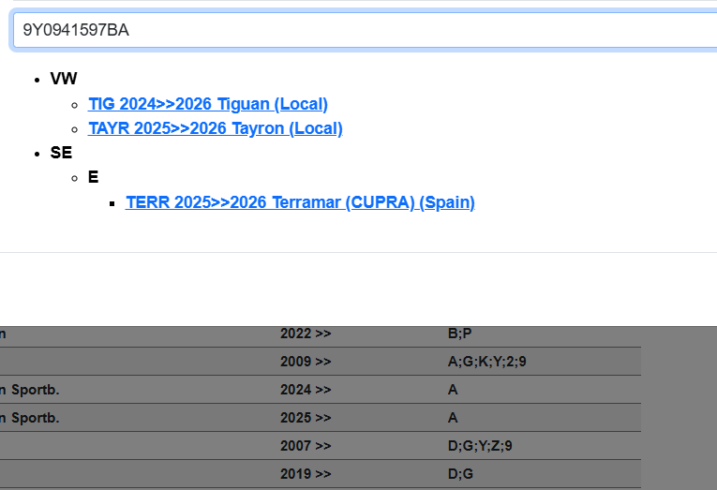Click the A code in the 2025 row
The image size is (717, 490).
point(454,418)
